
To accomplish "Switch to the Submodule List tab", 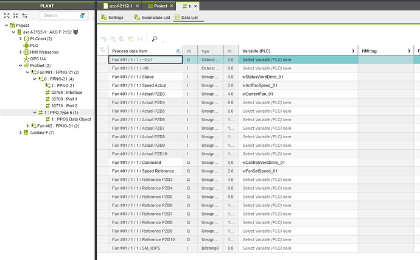I will pyautogui.click(x=150, y=18).
